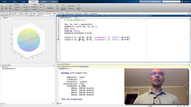This screenshot has width=191, height=107.
Task: Open the Surface class link
Action: coord(65,73)
